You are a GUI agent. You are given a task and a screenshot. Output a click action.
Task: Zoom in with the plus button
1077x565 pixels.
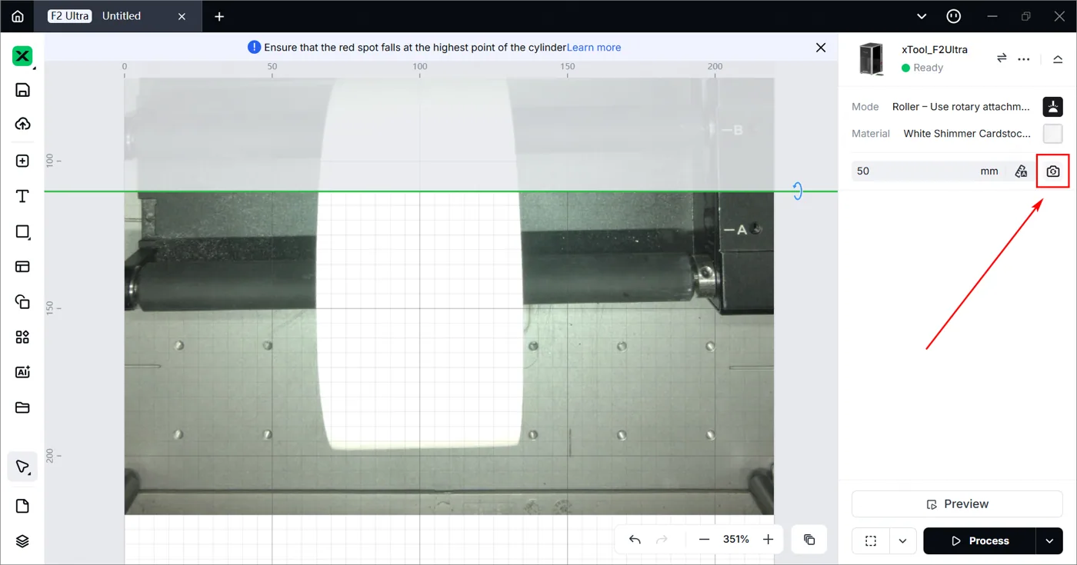pos(768,540)
